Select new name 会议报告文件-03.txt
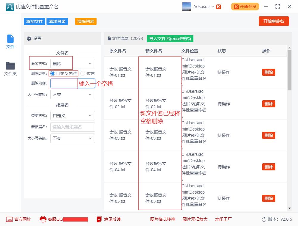This screenshot has width=298, height=226. [156, 135]
